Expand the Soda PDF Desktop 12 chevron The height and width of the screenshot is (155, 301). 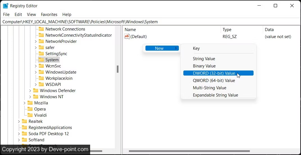pos(19,133)
